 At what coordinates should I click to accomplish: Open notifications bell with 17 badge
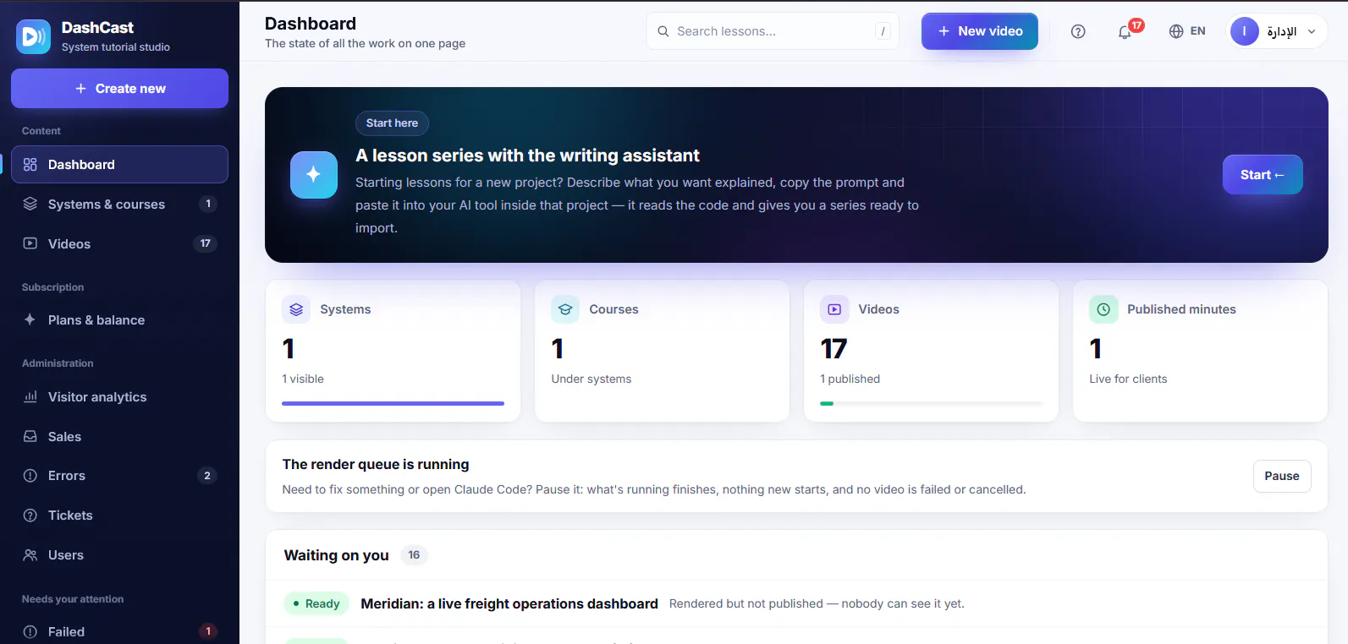pos(1125,31)
